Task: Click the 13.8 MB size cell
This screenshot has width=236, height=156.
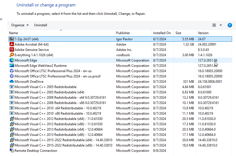Action: [x=188, y=108]
